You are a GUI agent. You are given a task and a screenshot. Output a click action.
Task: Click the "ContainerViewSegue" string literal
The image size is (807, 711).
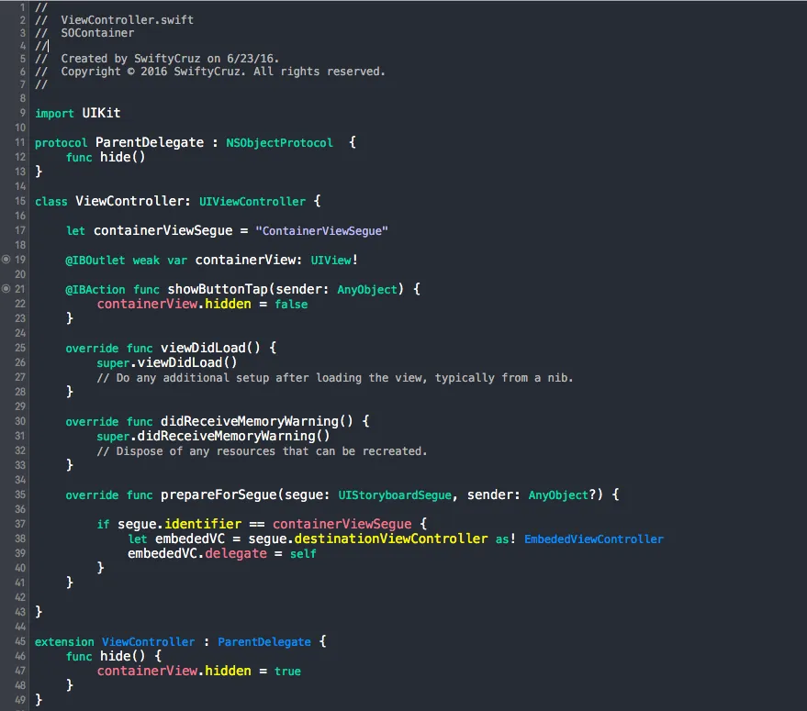[321, 230]
